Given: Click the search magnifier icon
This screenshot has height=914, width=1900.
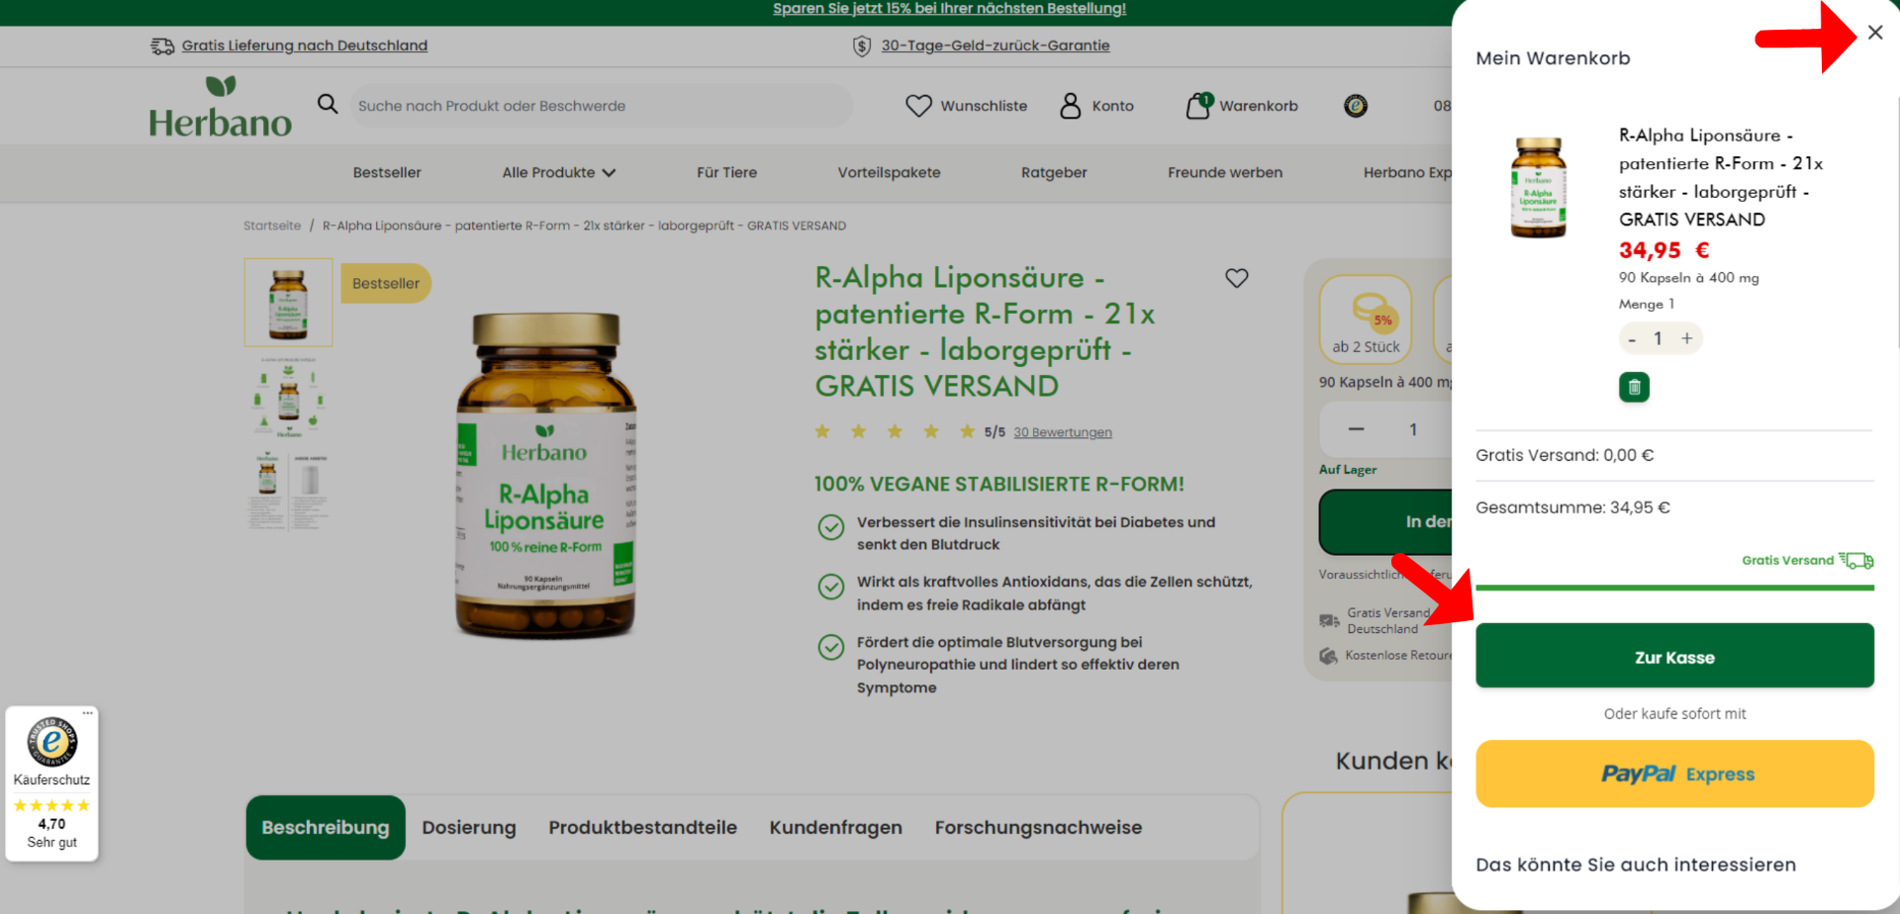Looking at the screenshot, I should pos(328,105).
